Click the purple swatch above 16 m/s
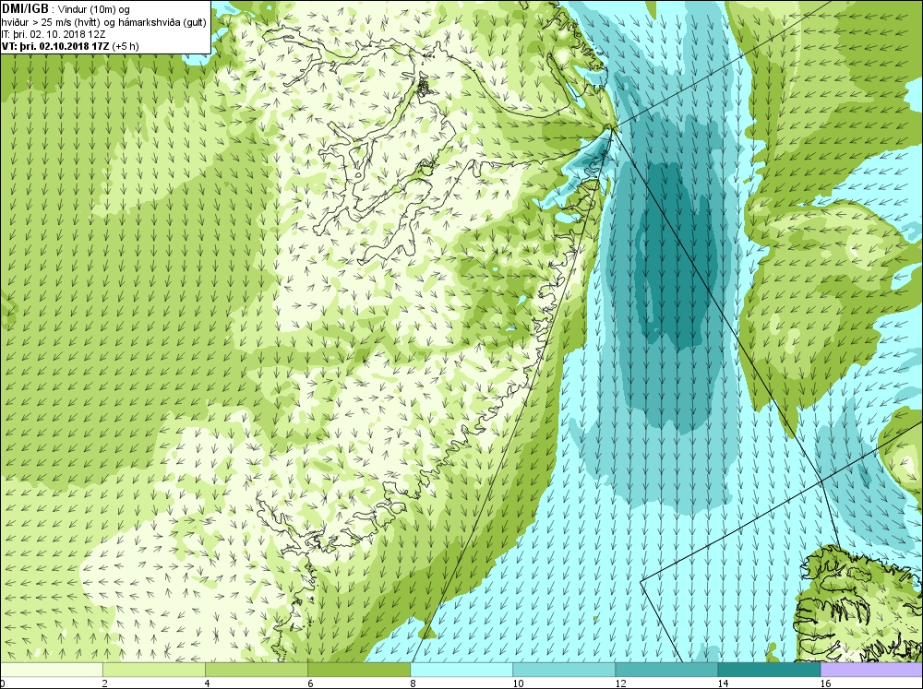 (x=871, y=670)
